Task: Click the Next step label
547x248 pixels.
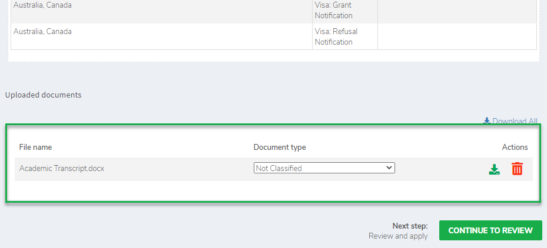Action: pyautogui.click(x=410, y=226)
